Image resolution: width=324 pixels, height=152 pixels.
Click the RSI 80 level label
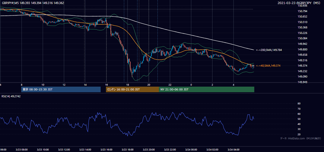(x=299, y=104)
